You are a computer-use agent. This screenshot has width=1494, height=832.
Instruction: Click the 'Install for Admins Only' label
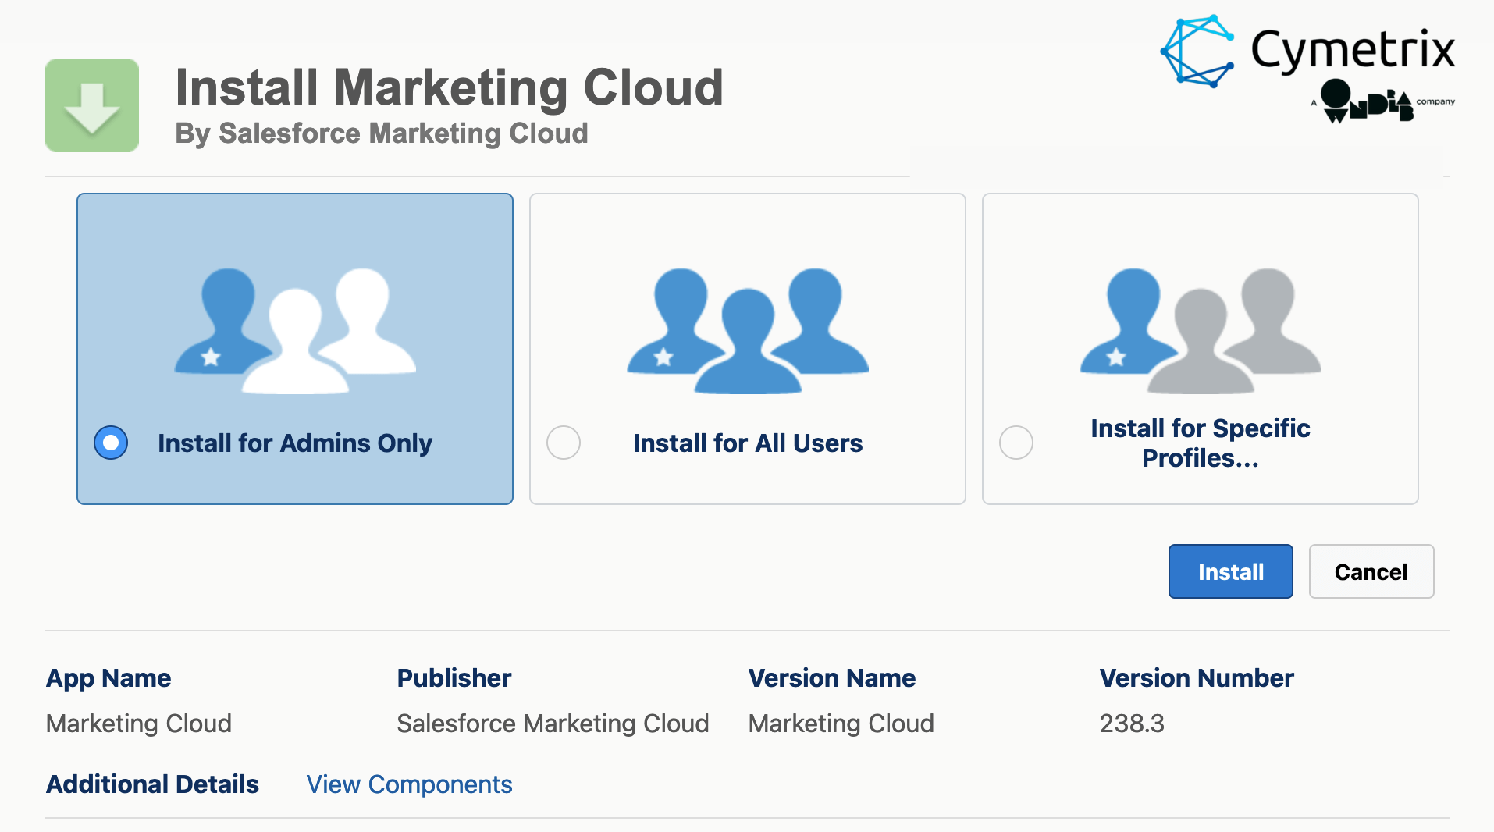[x=295, y=443]
